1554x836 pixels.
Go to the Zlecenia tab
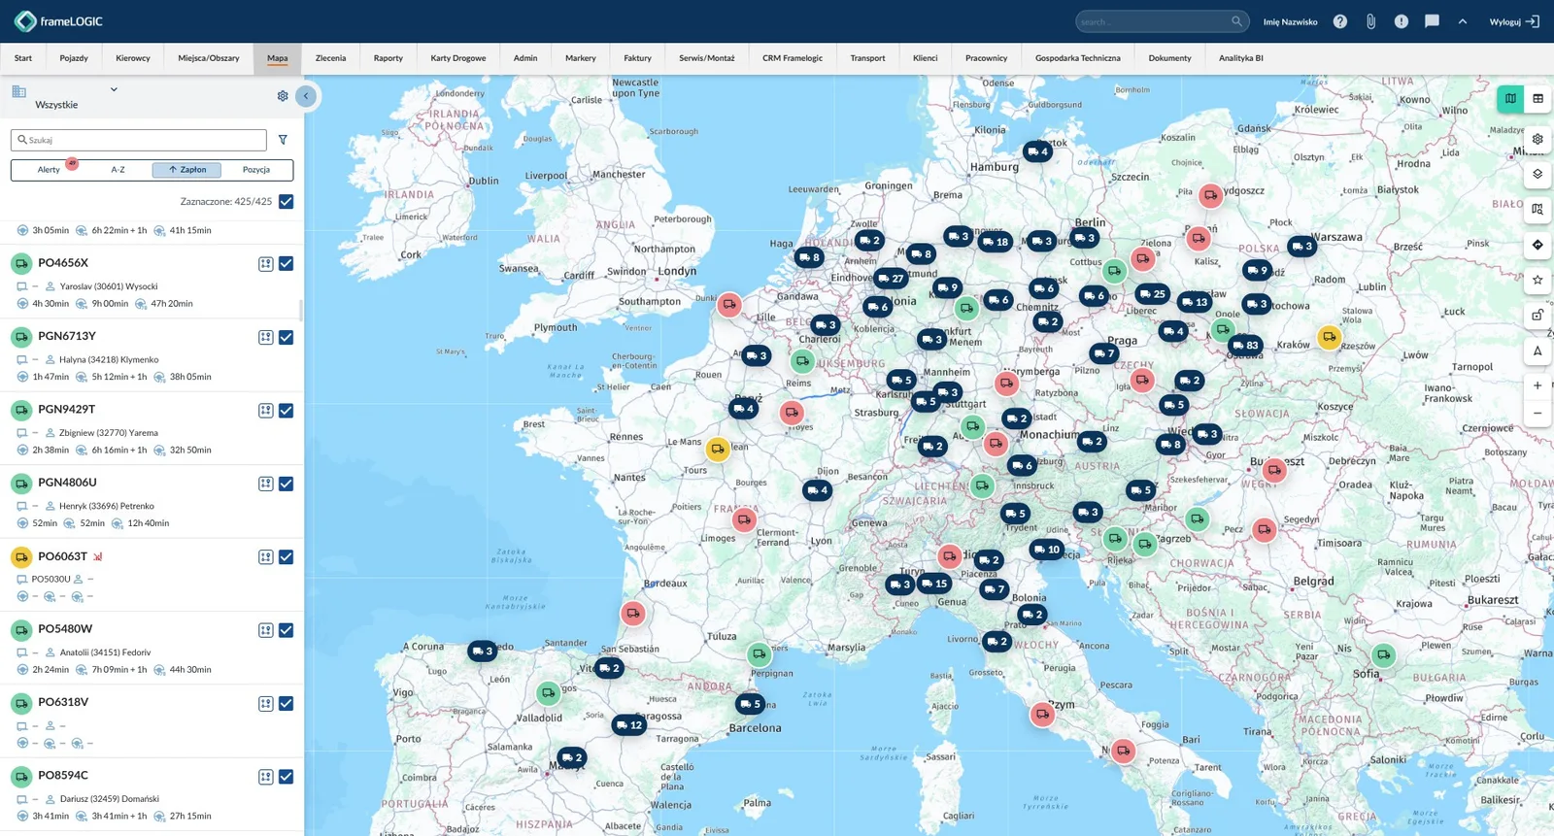click(330, 58)
